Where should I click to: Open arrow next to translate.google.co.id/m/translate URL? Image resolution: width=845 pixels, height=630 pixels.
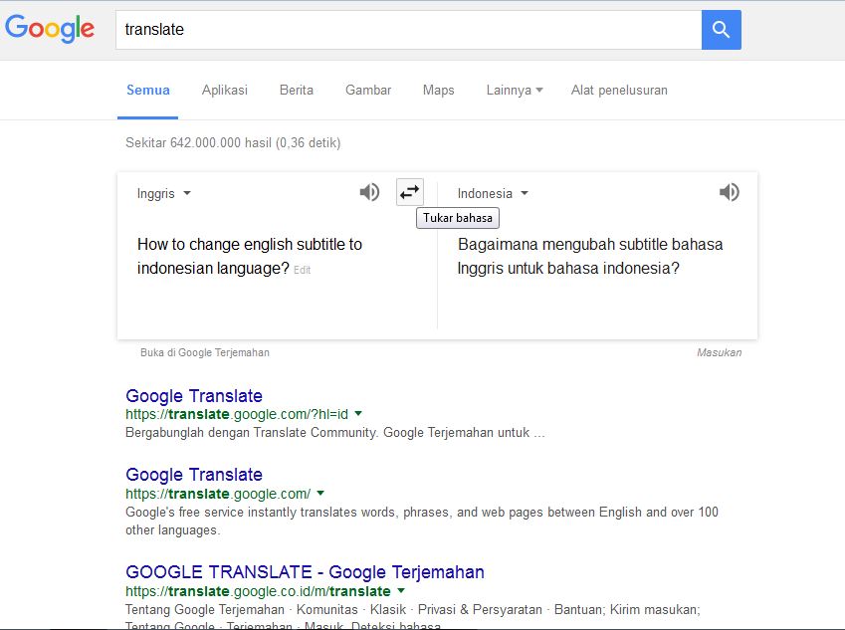tap(401, 590)
